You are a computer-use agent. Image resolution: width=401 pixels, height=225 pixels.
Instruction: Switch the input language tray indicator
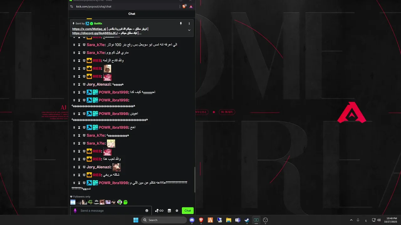click(366, 220)
